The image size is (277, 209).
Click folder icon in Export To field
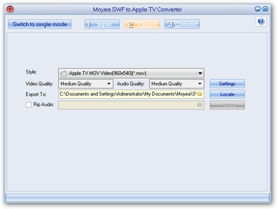tap(199, 94)
